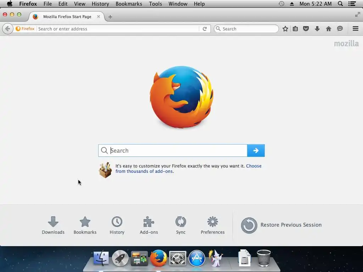Open the hamburger menu
Image resolution: width=363 pixels, height=272 pixels.
point(356,28)
